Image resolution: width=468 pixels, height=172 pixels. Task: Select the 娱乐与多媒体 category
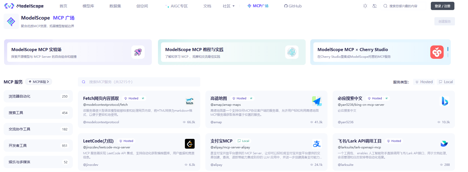point(38,162)
